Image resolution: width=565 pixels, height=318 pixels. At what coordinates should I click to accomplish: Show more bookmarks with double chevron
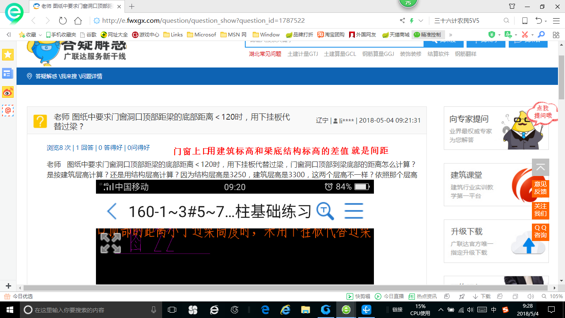point(450,35)
